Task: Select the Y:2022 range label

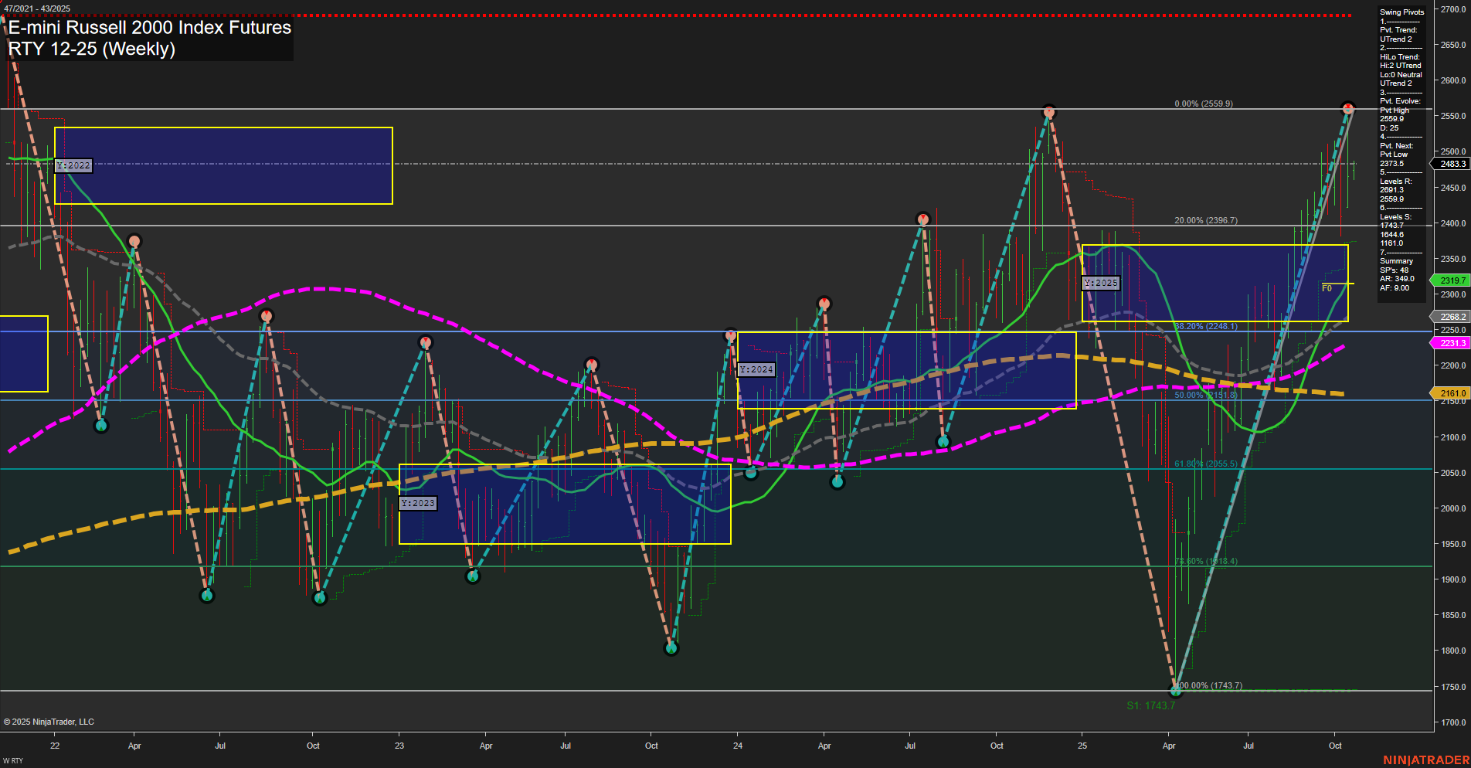Action: click(x=74, y=165)
